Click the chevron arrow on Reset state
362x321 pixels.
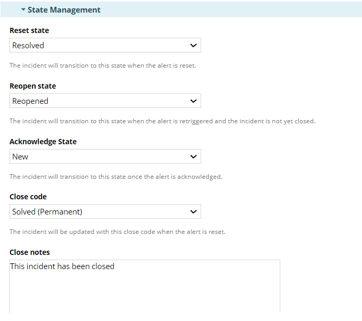(193, 46)
